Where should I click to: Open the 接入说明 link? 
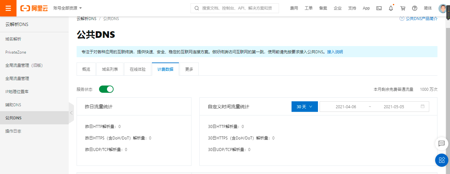tap(335, 52)
